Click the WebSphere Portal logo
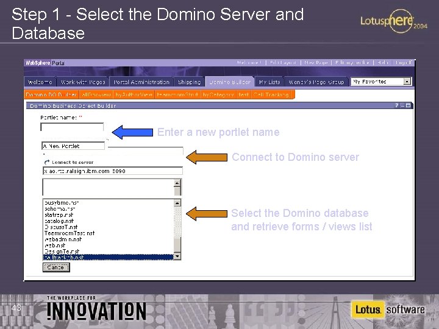Screen dimensions: 439x329 (45, 63)
